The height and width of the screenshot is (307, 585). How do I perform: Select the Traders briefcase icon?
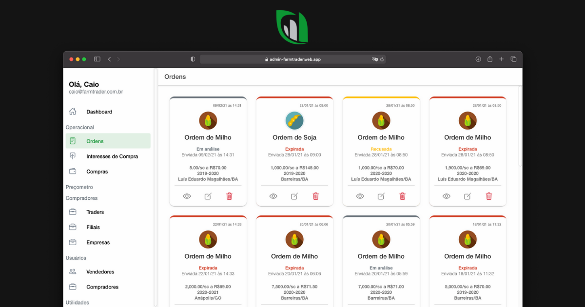click(73, 211)
